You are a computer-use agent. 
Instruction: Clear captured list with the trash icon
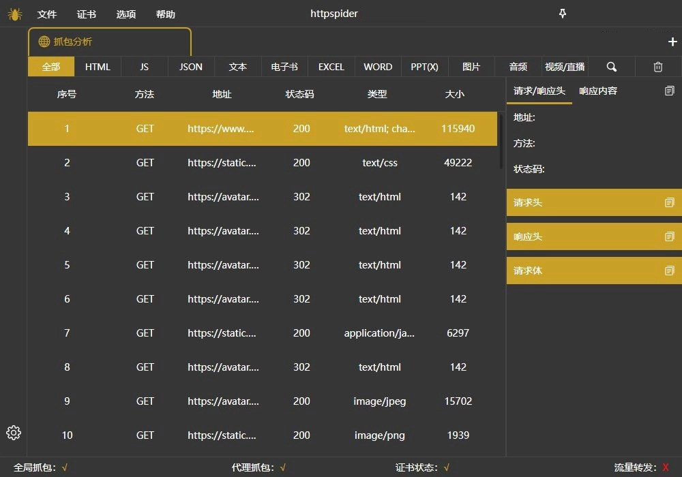point(658,67)
